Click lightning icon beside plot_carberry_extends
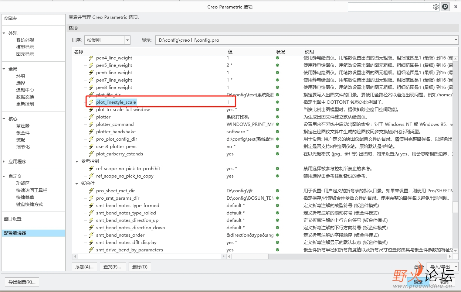The width and height of the screenshot is (461, 292). pyautogui.click(x=91, y=154)
